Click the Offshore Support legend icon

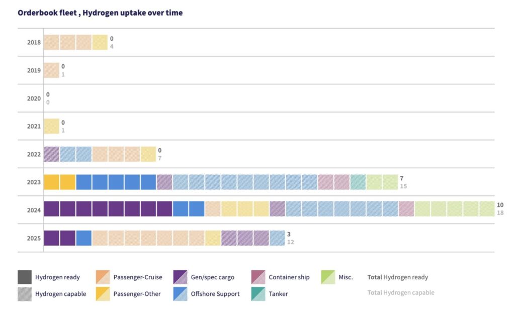tap(180, 293)
